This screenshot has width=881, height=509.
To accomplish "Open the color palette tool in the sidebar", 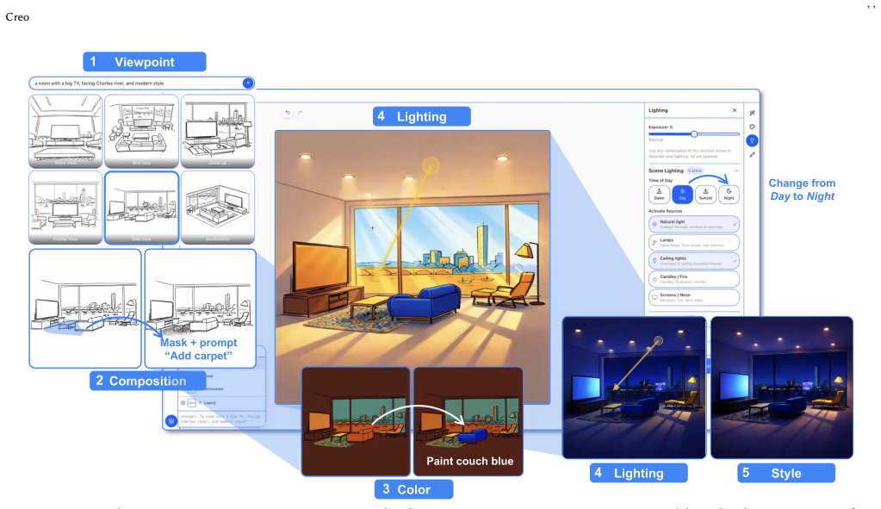I will point(752,127).
